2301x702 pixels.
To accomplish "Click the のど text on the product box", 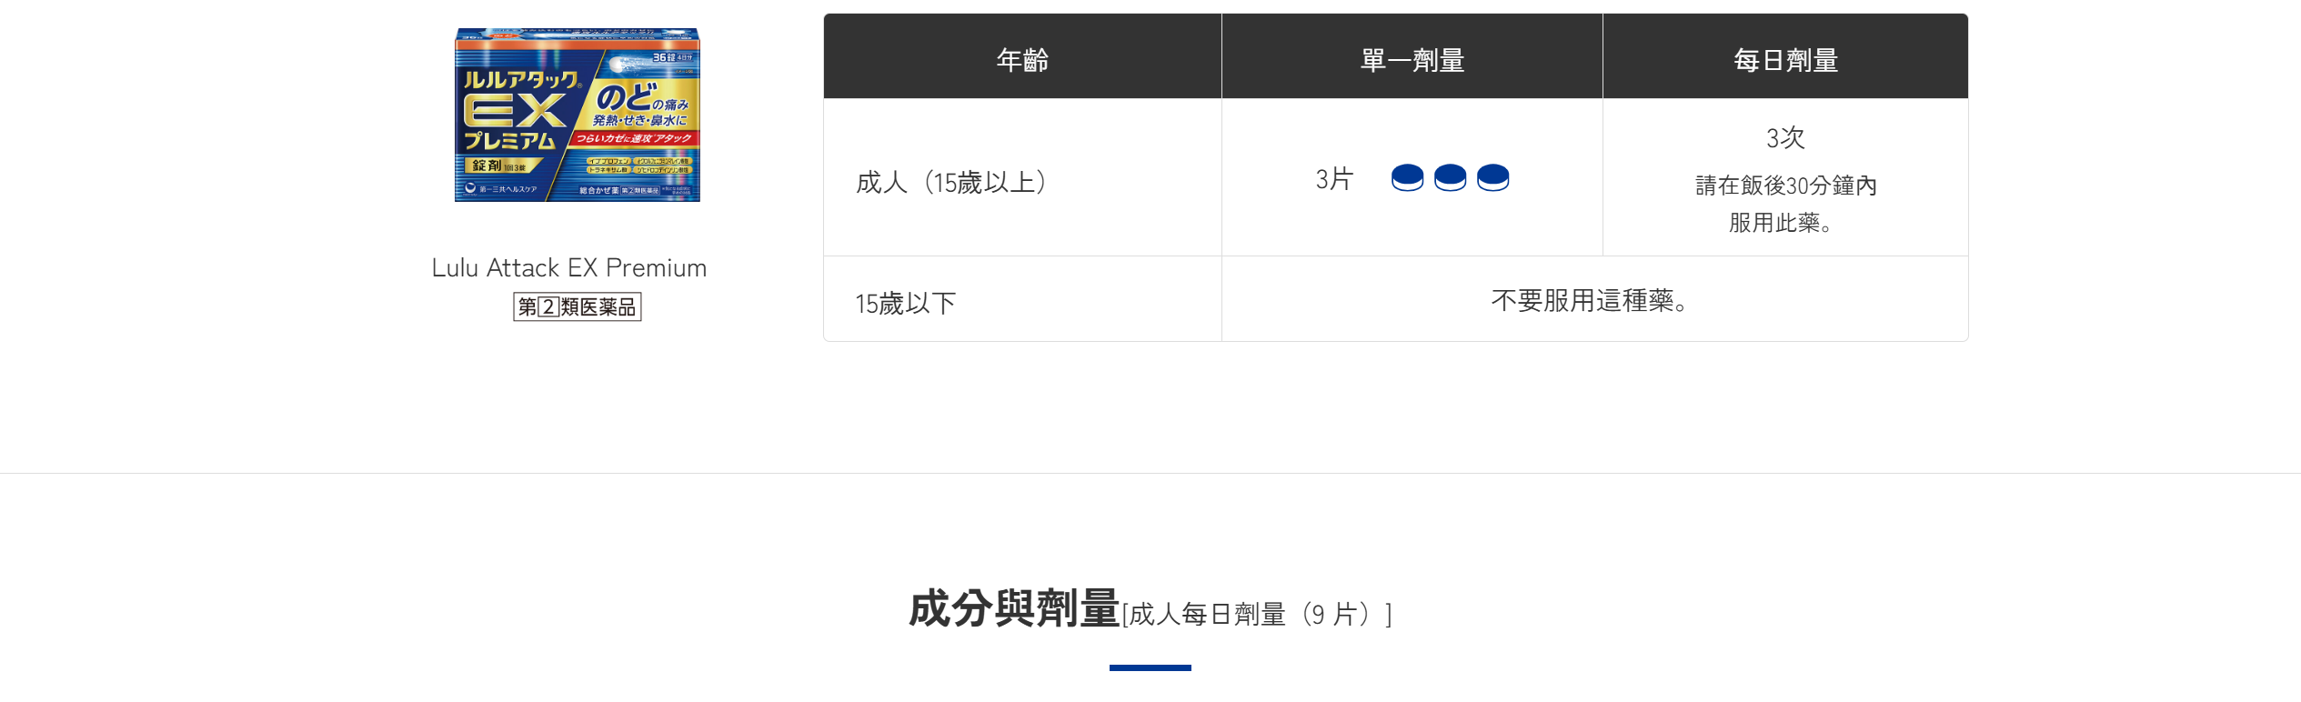I will point(628,96).
